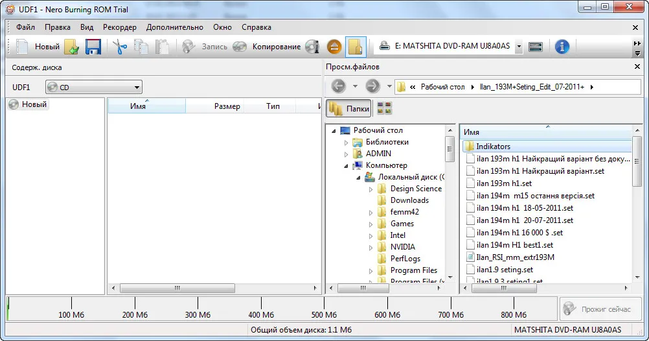Toggle the file browser folder icon
This screenshot has width=649, height=341.
click(356, 47)
